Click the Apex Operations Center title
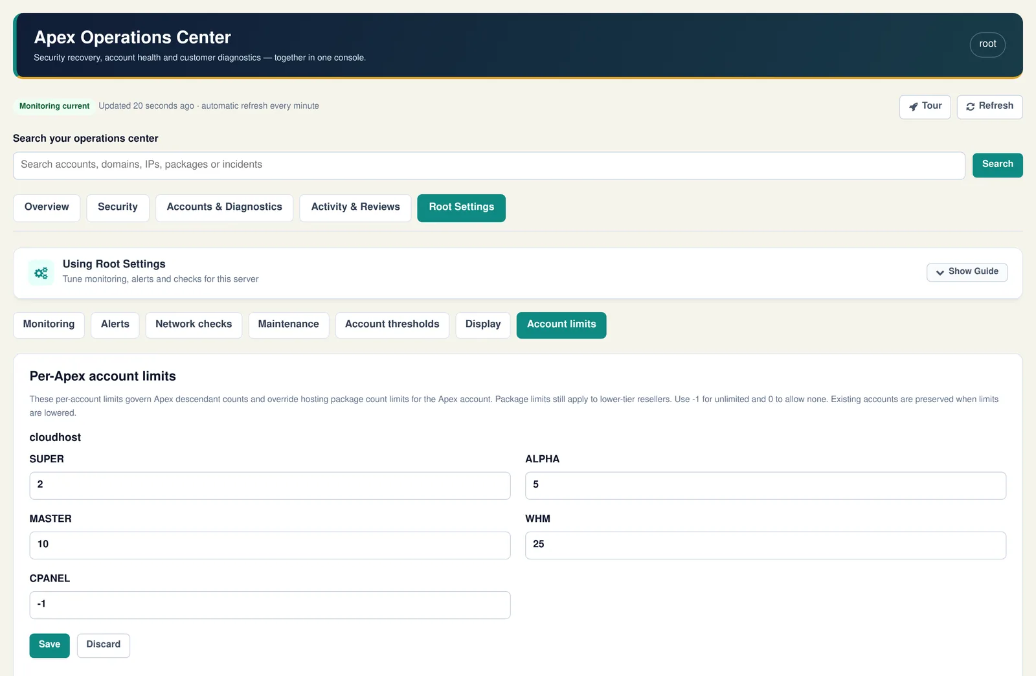 click(132, 38)
